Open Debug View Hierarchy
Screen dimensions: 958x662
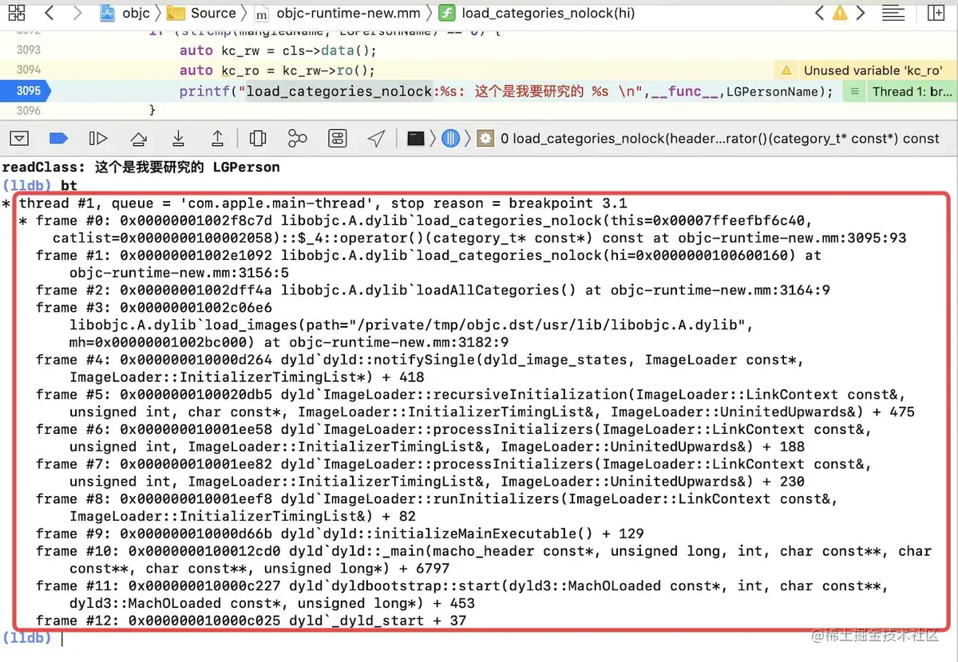tap(258, 139)
